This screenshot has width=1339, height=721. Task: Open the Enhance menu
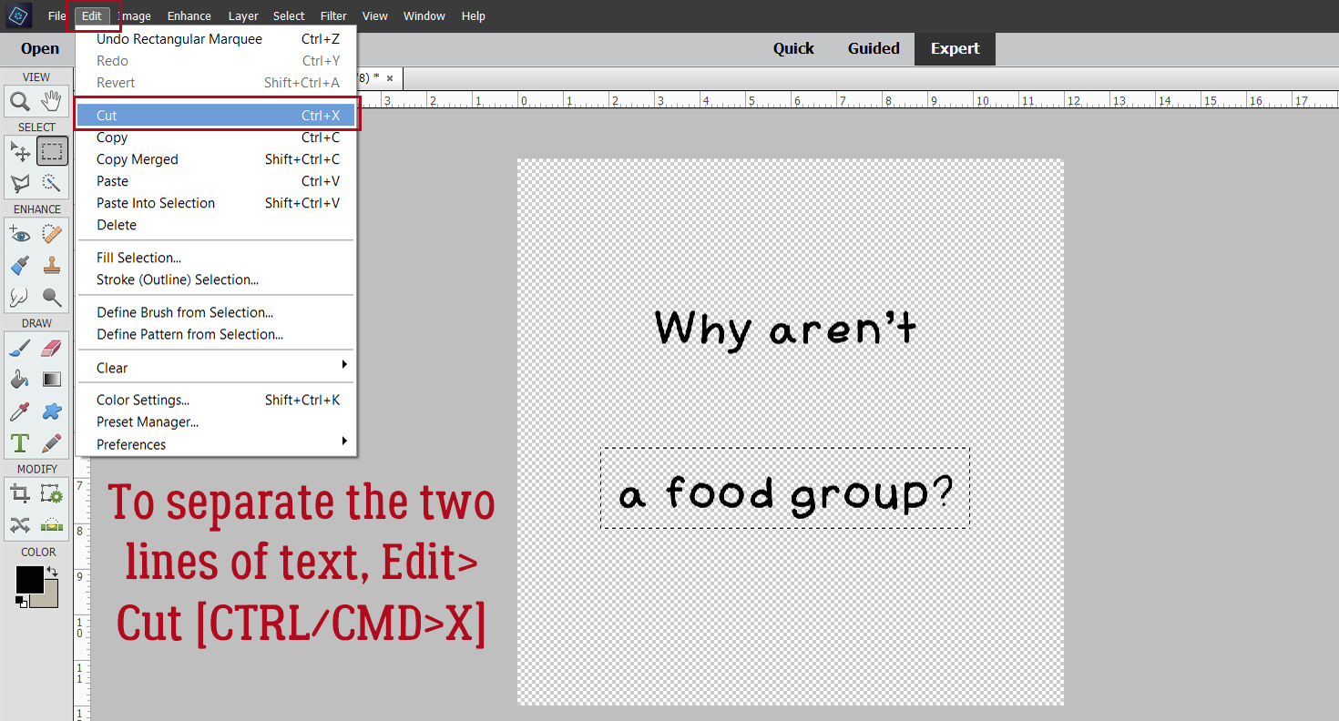pyautogui.click(x=189, y=16)
